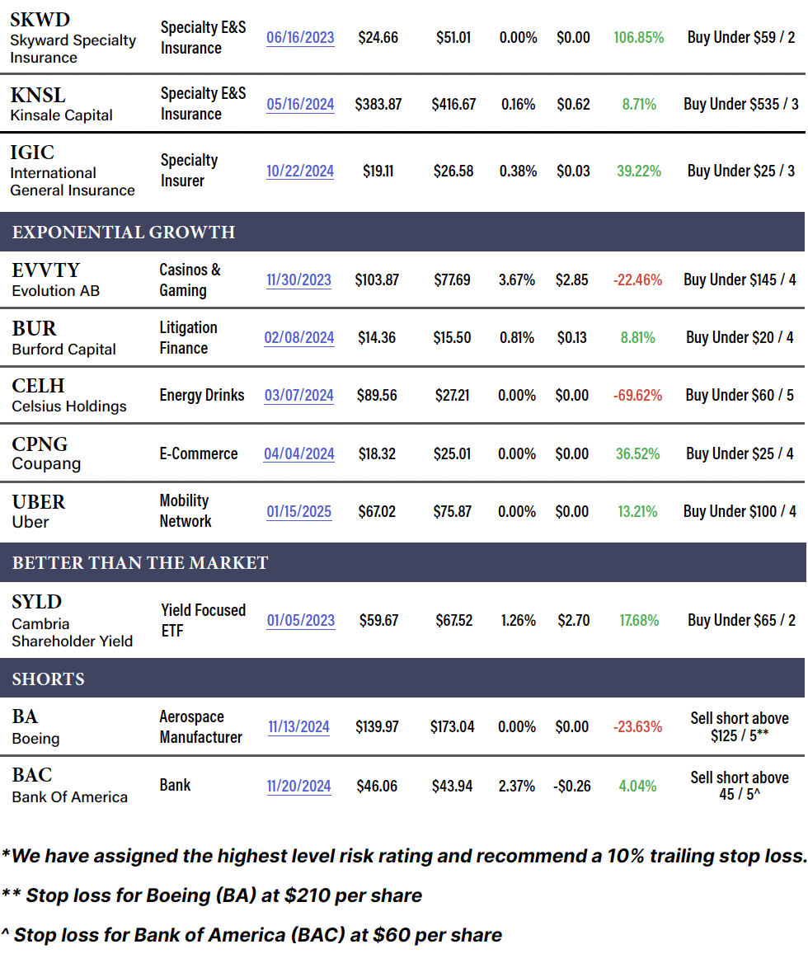Follow the 01/15/2025 date link for Uber

pyautogui.click(x=298, y=511)
